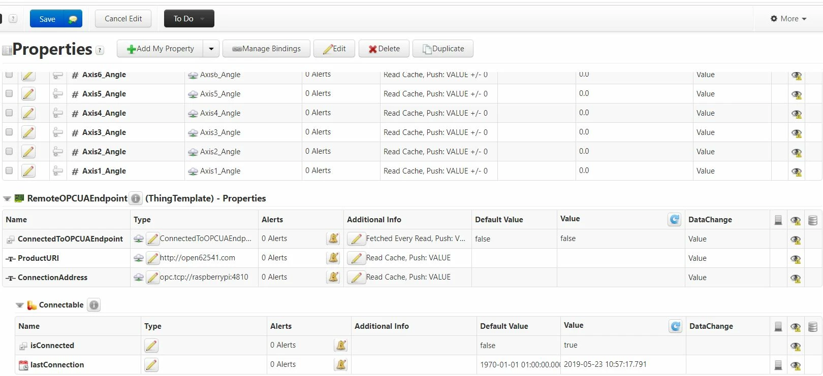Collapse the RemoteOPCUAEndpoint properties section
The width and height of the screenshot is (823, 376).
7,198
